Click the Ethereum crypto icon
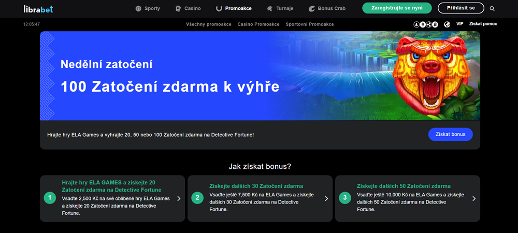This screenshot has height=233, width=518. pyautogui.click(x=423, y=24)
